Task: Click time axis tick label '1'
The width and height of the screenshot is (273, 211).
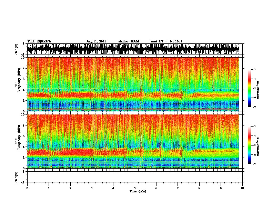Action: [x=49, y=188]
